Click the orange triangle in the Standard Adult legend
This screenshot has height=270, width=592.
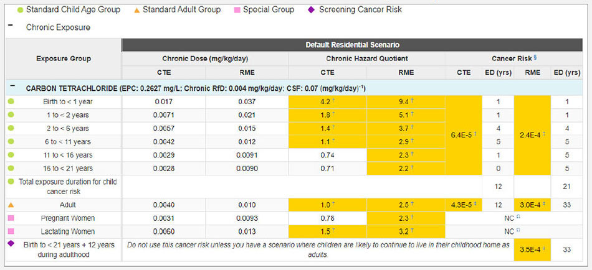[136, 10]
